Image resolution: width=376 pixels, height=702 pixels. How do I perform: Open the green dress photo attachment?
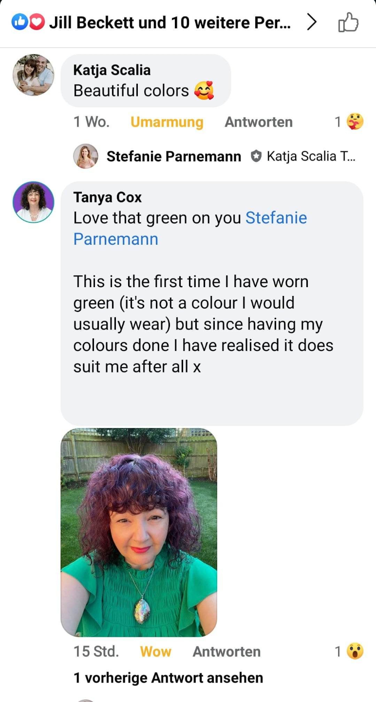point(139,532)
